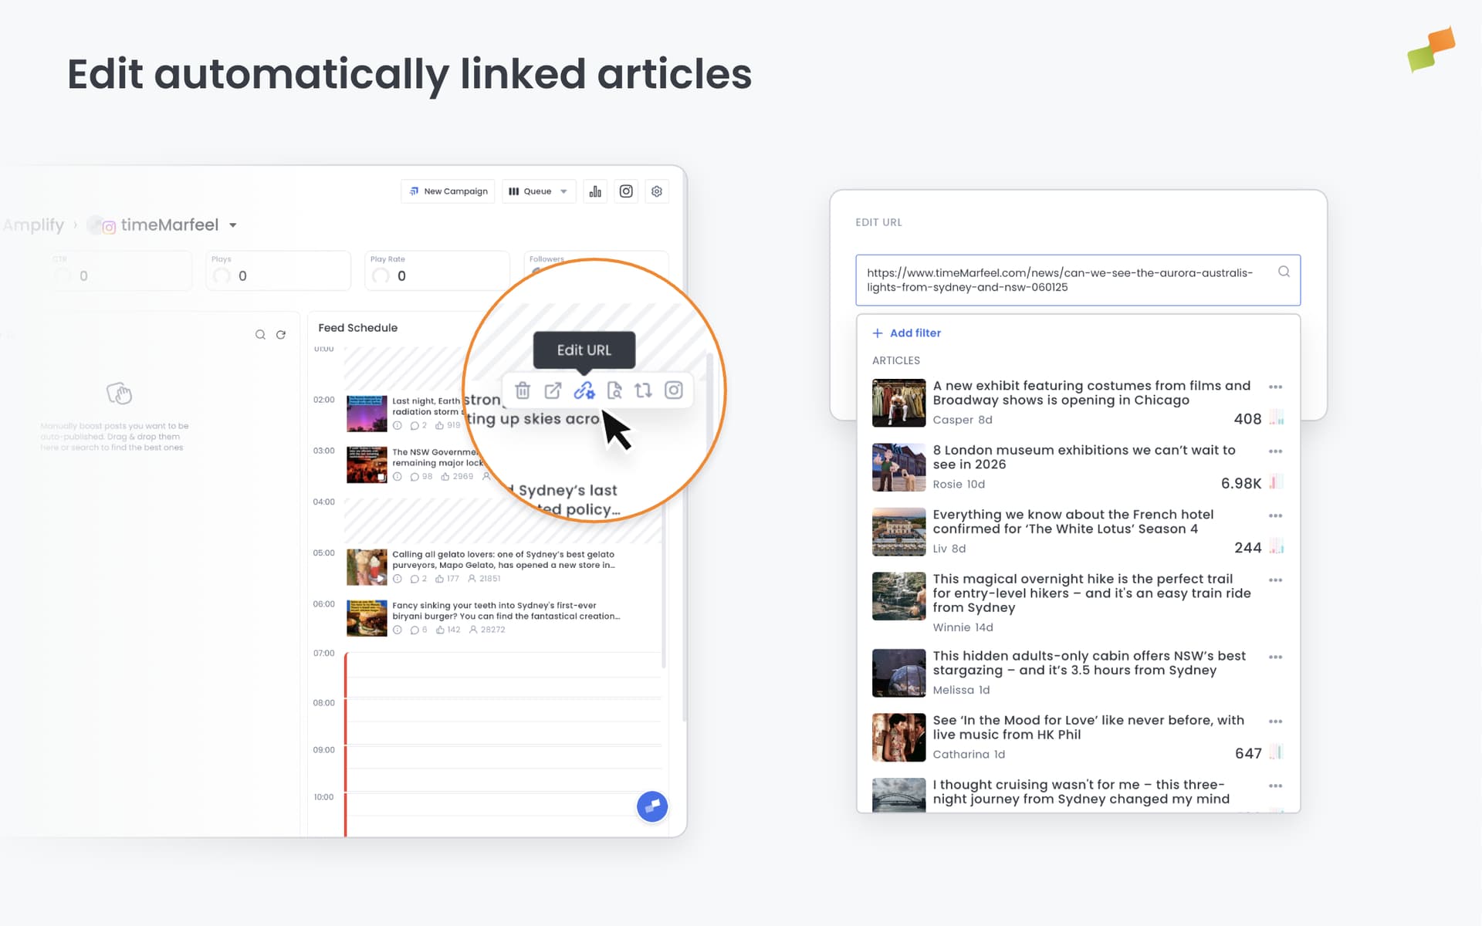The height and width of the screenshot is (926, 1482).
Task: Open the Queue dropdown
Action: coord(538,191)
